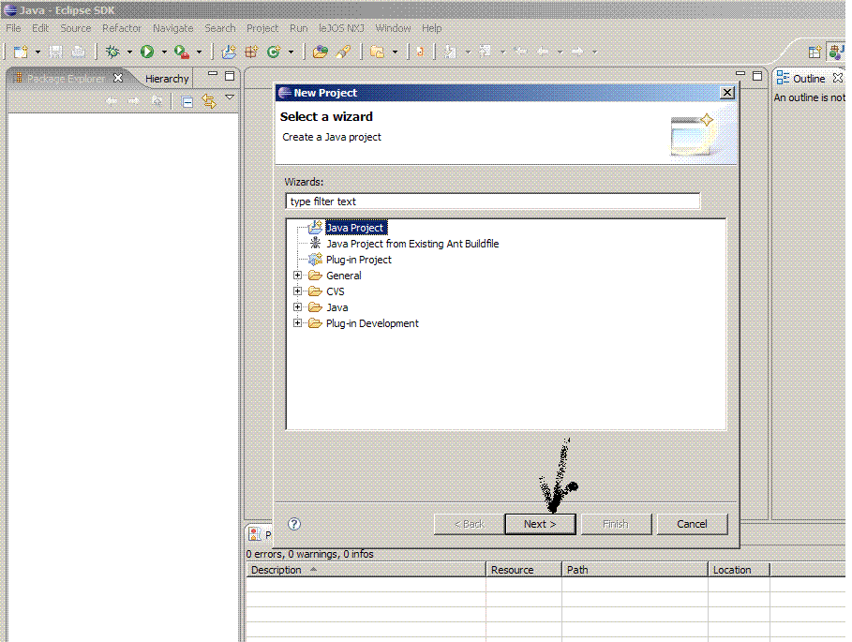Click the Search flashlight toolbar icon

coord(343,52)
